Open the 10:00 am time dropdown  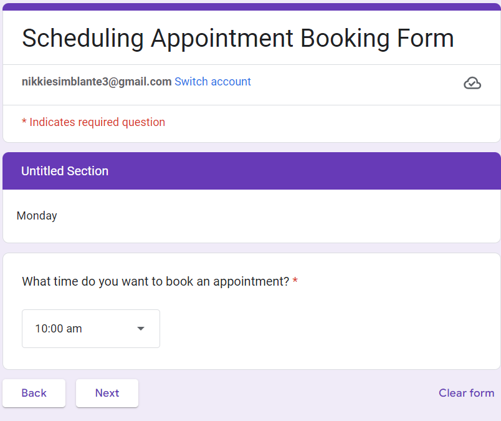91,329
